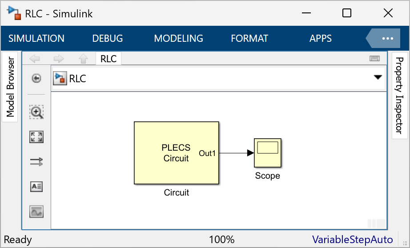The image size is (410, 248).
Task: Click the navigate back arrow
Action: tap(34, 59)
